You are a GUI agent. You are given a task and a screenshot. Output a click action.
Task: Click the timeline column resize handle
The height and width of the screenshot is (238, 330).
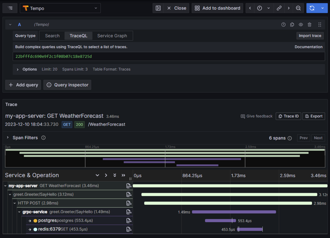click(x=130, y=179)
